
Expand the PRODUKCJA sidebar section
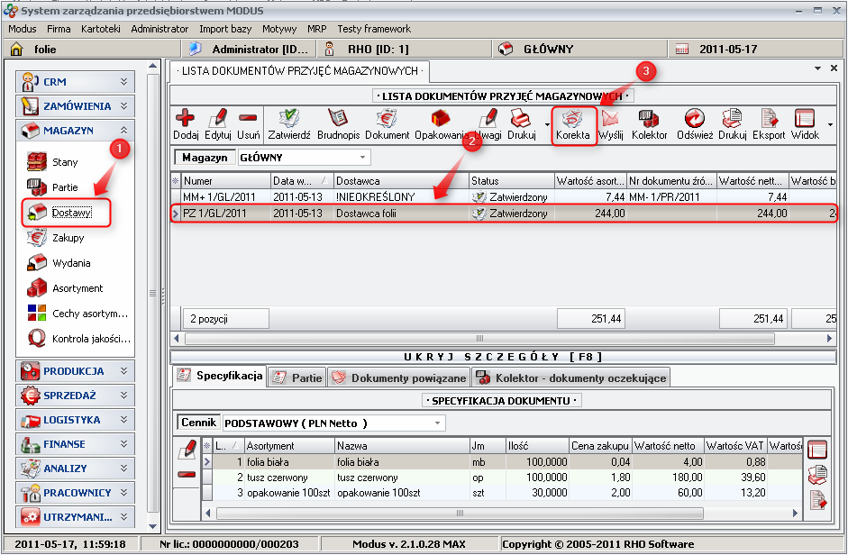click(x=75, y=370)
